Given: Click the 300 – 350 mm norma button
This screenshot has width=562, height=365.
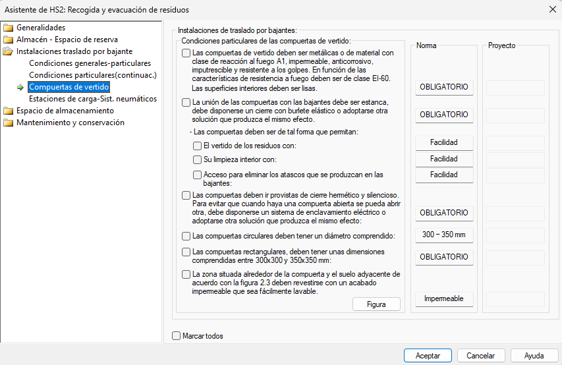Looking at the screenshot, I should click(x=444, y=235).
